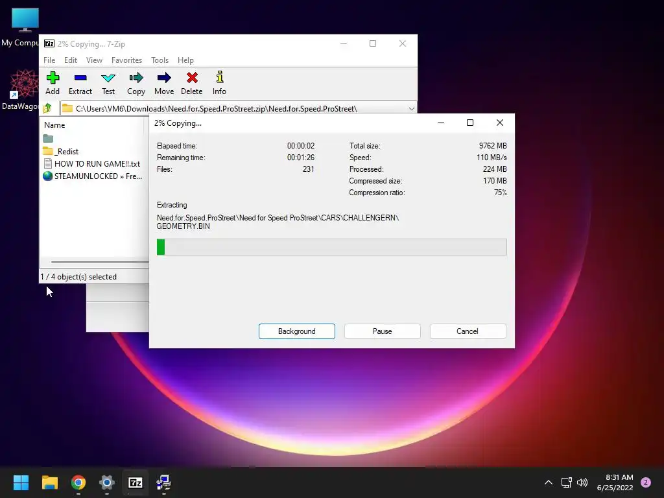This screenshot has width=664, height=498.
Task: Click the network status tray icon
Action: pyautogui.click(x=567, y=482)
